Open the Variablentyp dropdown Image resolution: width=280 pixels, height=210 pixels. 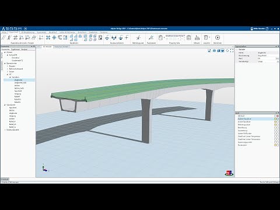278,61
